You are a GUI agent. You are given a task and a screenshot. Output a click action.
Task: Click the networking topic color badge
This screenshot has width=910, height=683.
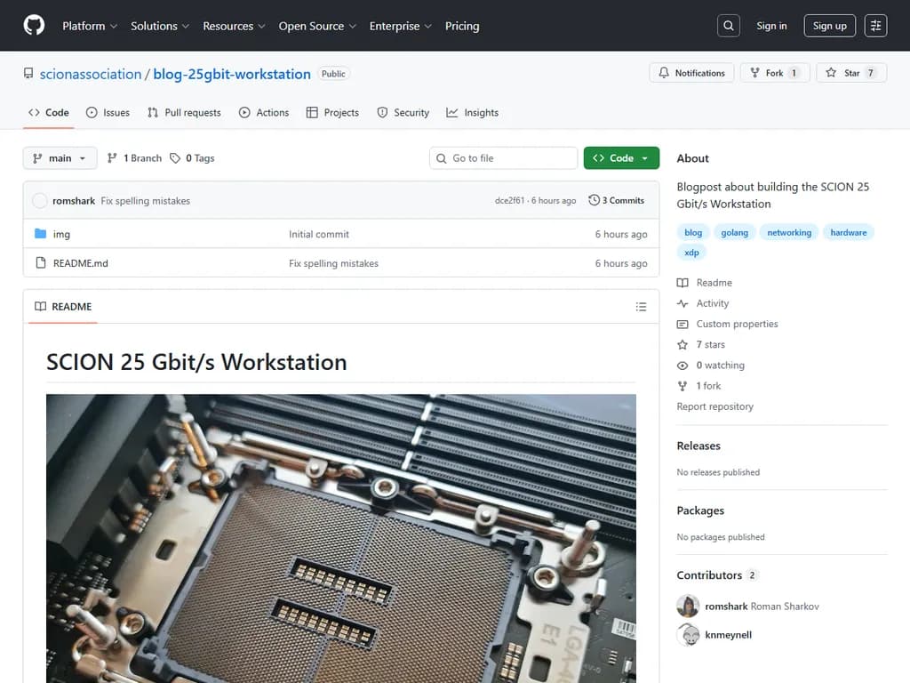coord(789,232)
